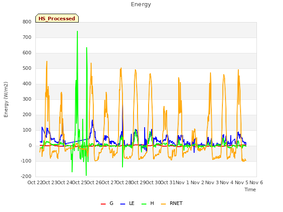Screen dimensions: 283x212
Task: Toggle the H series in legend
Action: tap(148, 203)
